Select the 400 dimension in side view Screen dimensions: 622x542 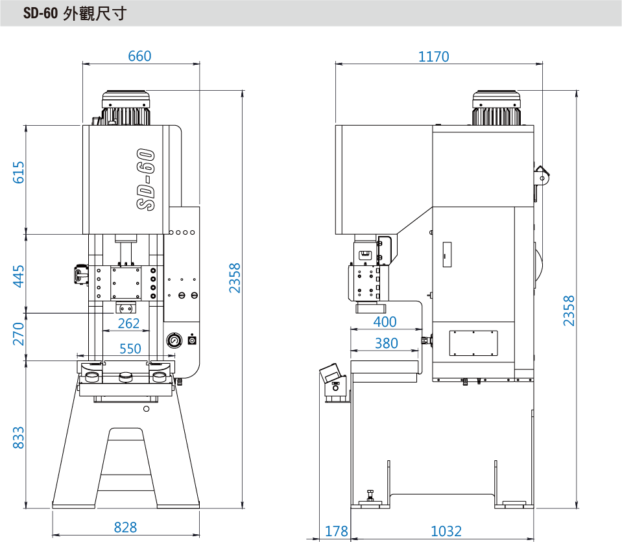pos(385,322)
